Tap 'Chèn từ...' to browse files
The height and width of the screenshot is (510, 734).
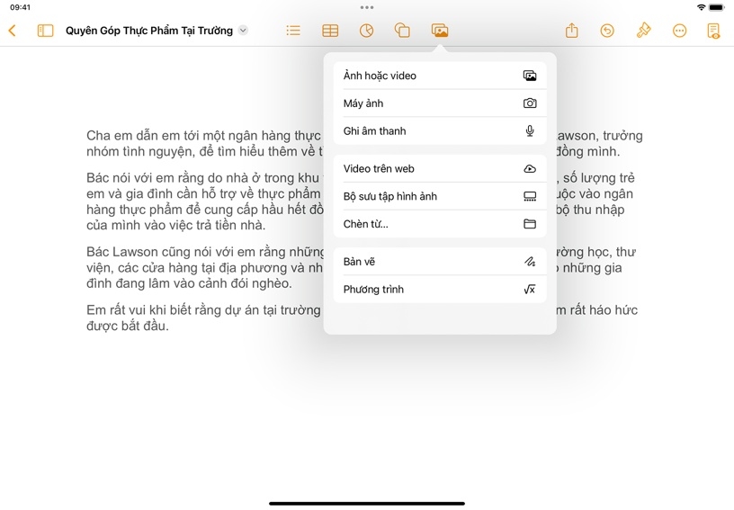(439, 224)
